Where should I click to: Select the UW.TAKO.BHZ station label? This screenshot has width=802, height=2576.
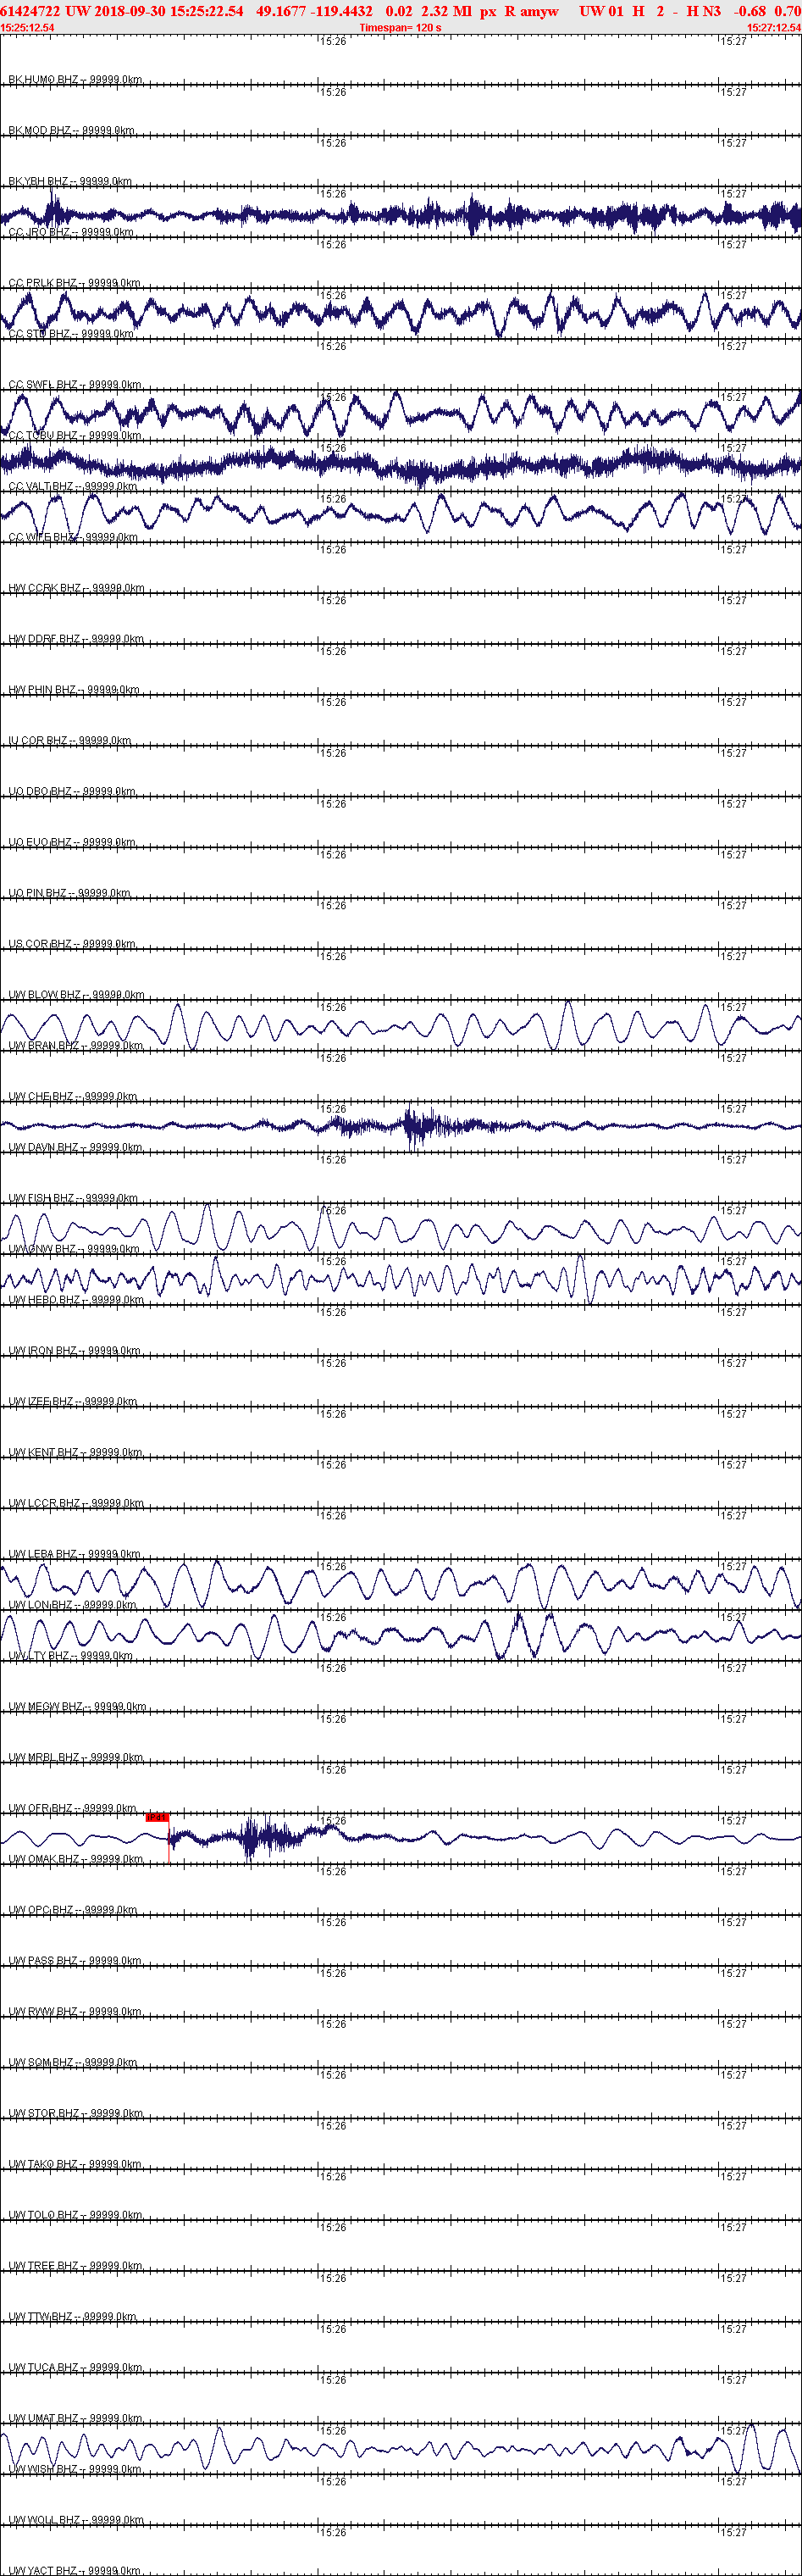(75, 2164)
